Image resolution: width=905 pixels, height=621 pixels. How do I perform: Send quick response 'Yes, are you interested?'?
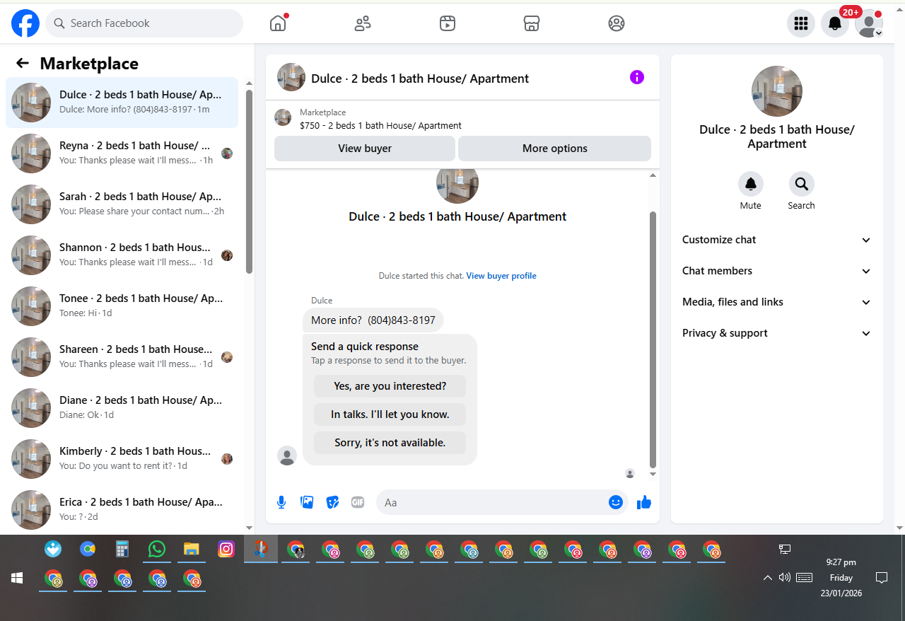pos(390,386)
